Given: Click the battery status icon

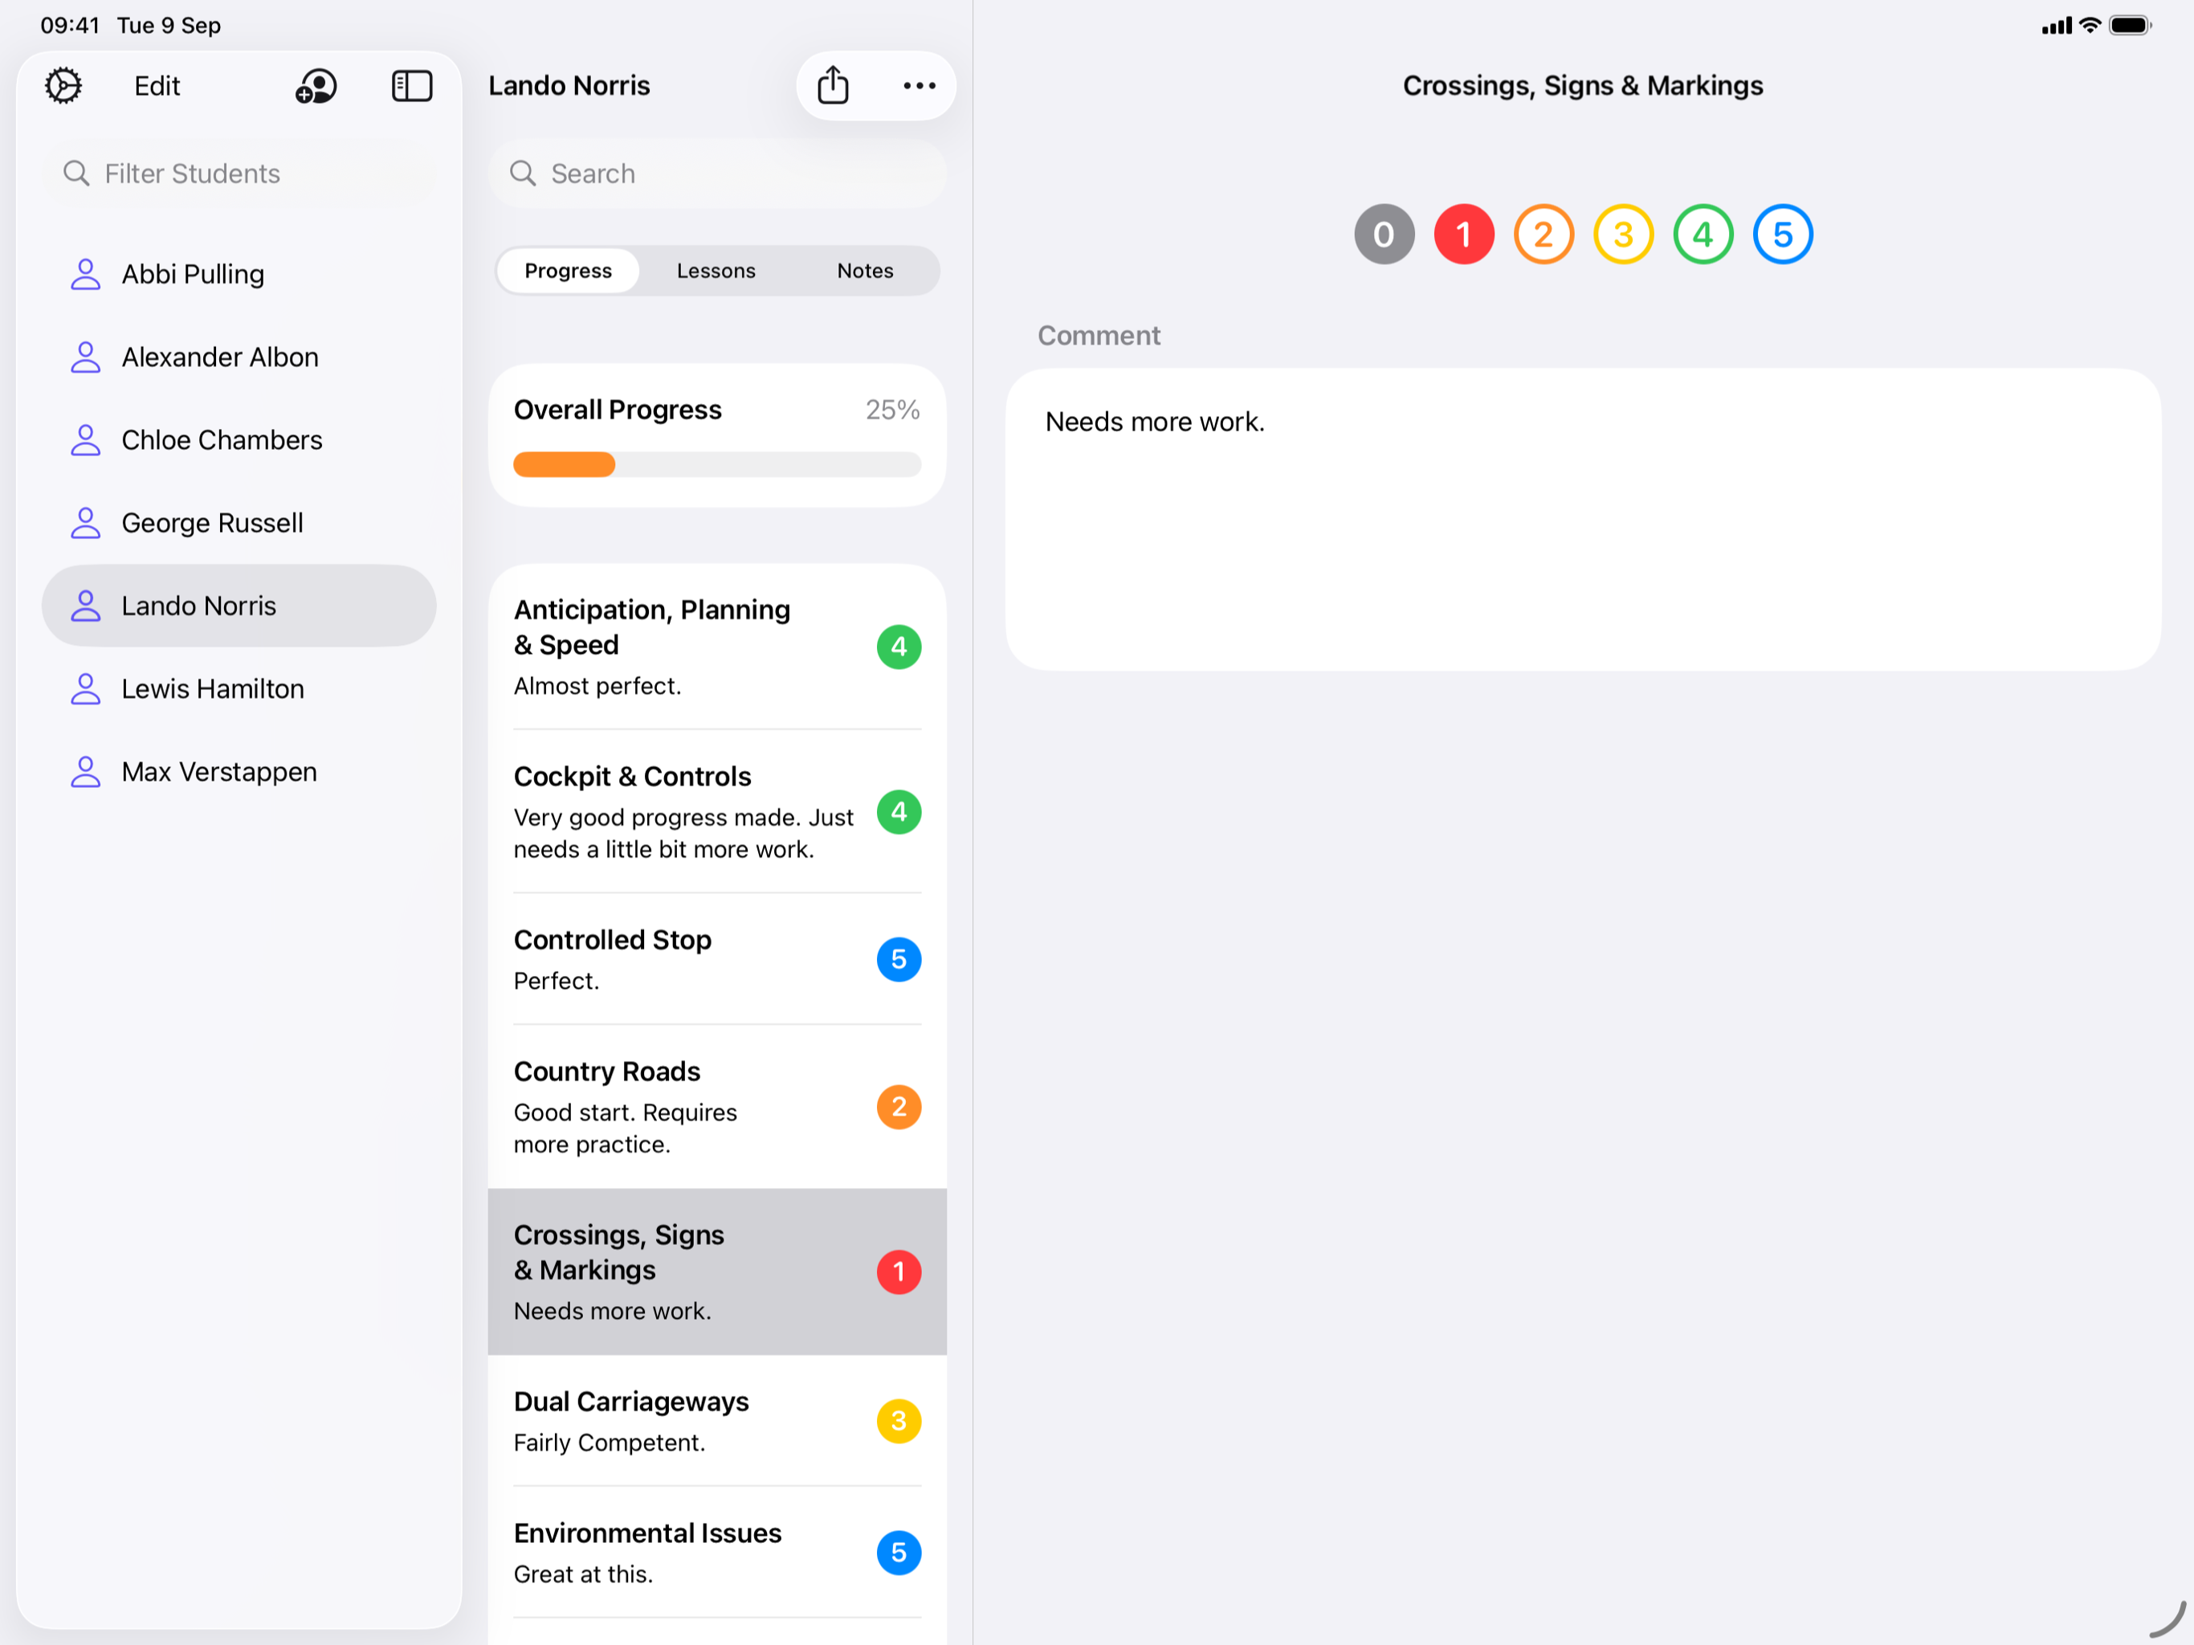Looking at the screenshot, I should point(2128,26).
